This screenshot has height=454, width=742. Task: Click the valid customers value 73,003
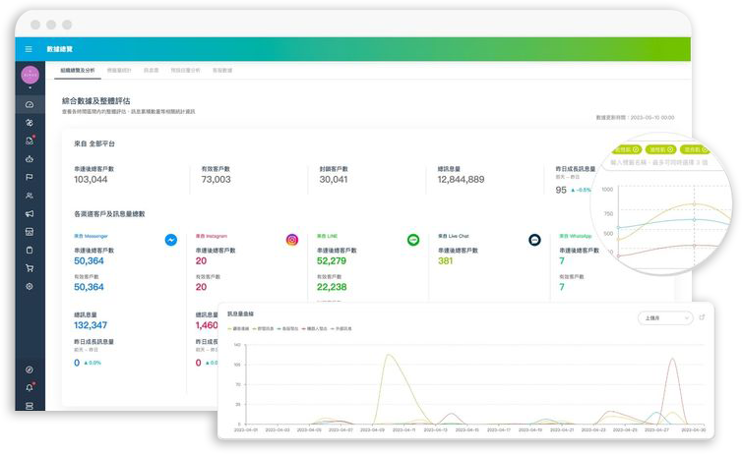tap(216, 180)
